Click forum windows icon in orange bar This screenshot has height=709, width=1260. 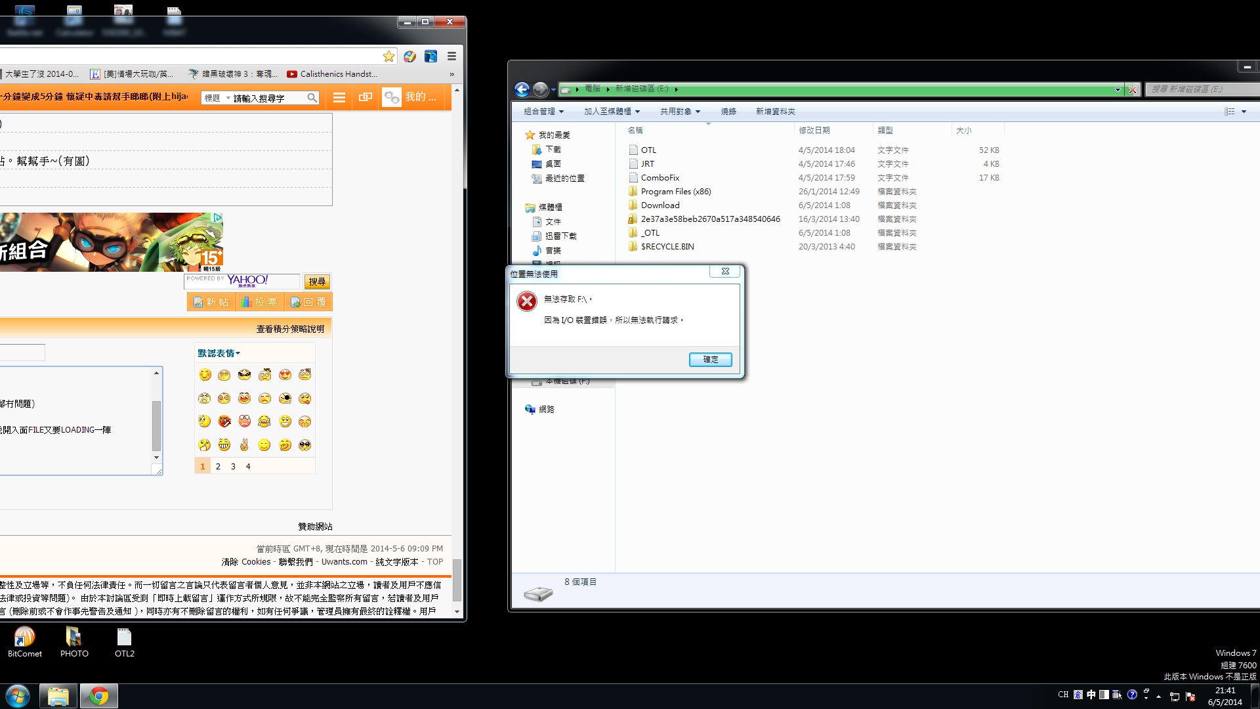pos(366,98)
